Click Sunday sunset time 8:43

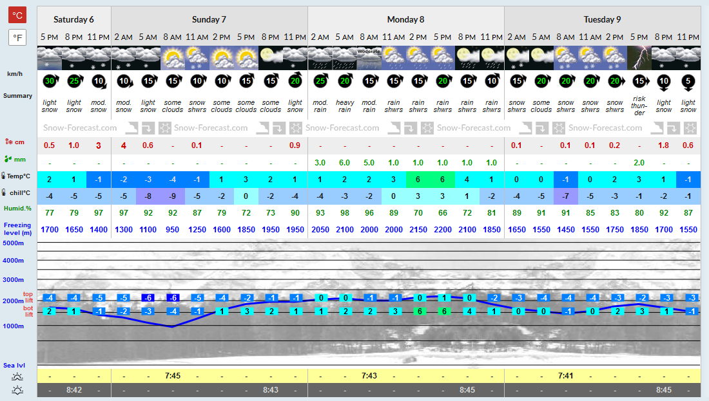[271, 389]
